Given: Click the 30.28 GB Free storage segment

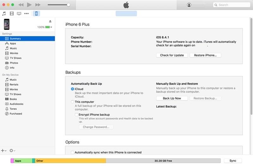Looking at the screenshot, I should click(x=163, y=161).
